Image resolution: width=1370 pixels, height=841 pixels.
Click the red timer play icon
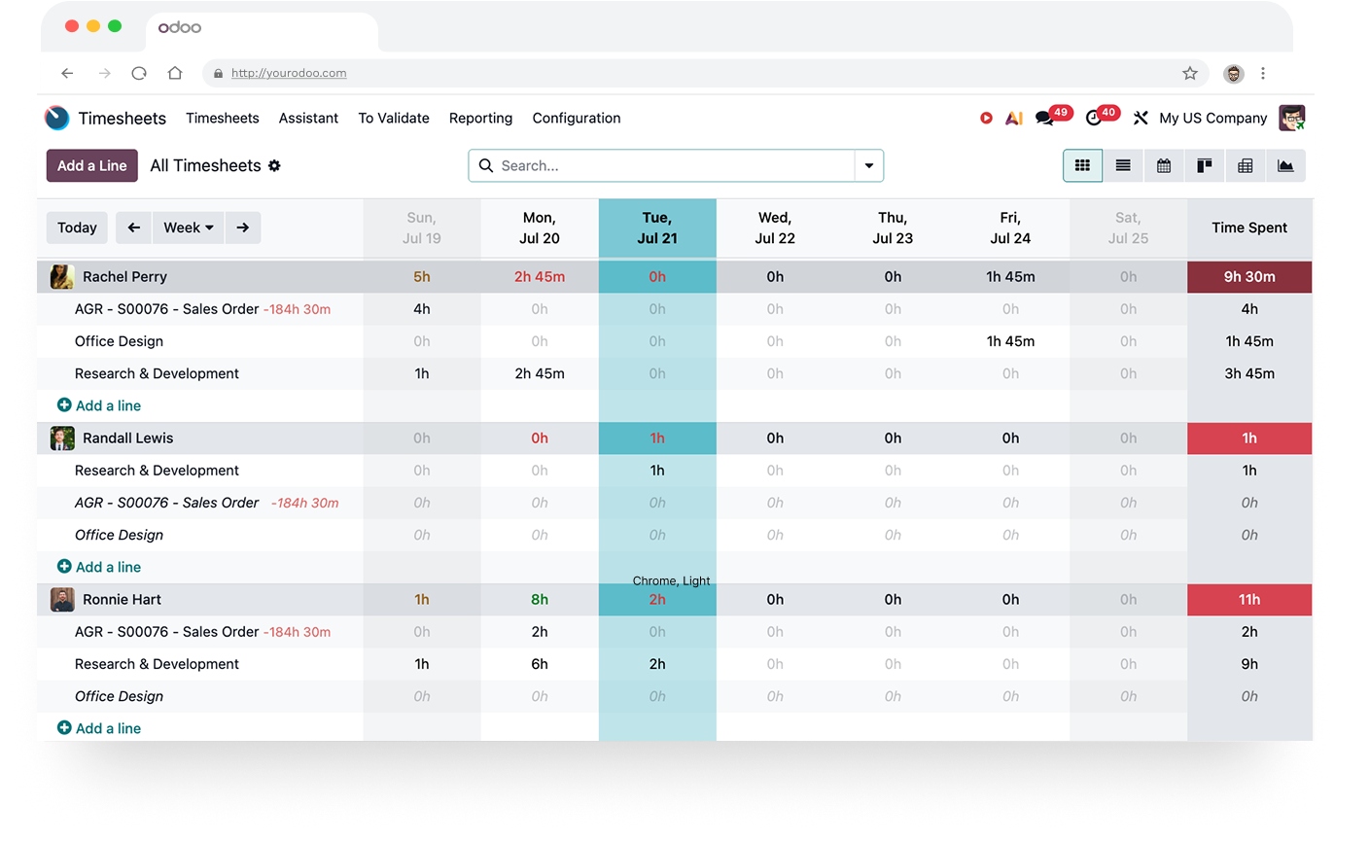click(x=986, y=118)
